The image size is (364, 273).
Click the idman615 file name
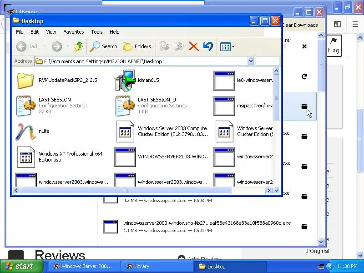pyautogui.click(x=149, y=80)
